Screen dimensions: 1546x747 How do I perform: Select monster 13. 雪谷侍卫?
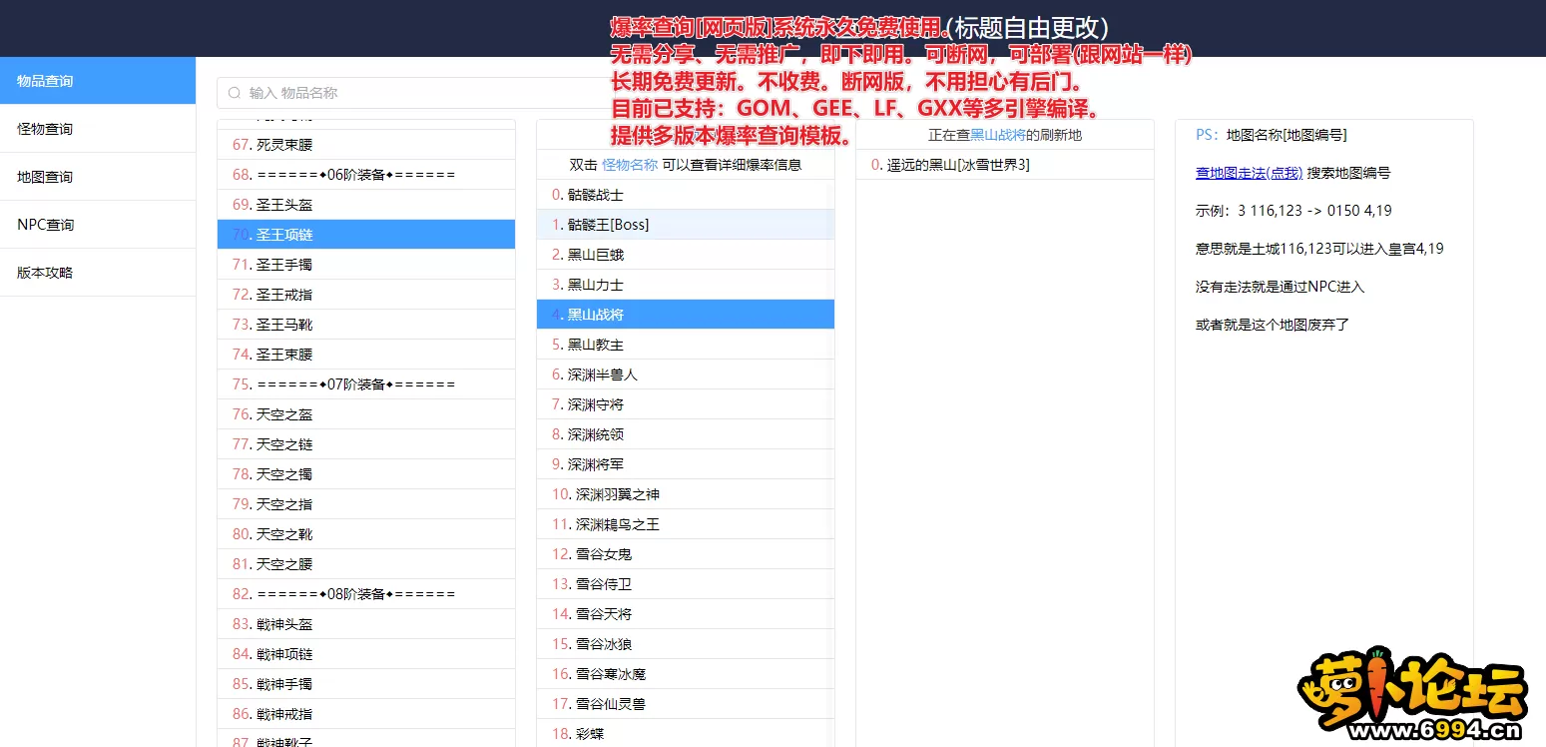(x=686, y=584)
